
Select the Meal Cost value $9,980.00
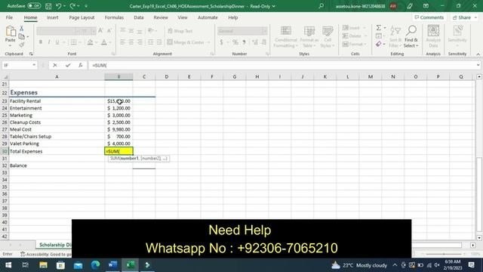(118, 129)
